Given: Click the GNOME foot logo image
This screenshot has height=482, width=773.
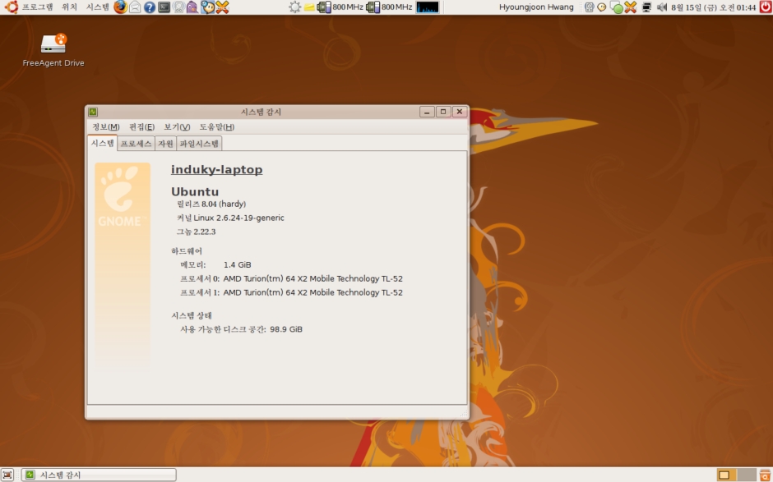Looking at the screenshot, I should (x=123, y=197).
